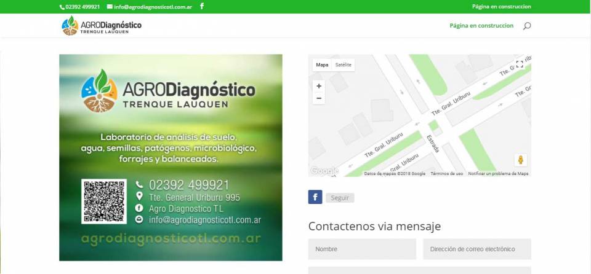The image size is (591, 274).
Task: Focus 'Dirección de correo electrónico' field
Action: coord(477,249)
